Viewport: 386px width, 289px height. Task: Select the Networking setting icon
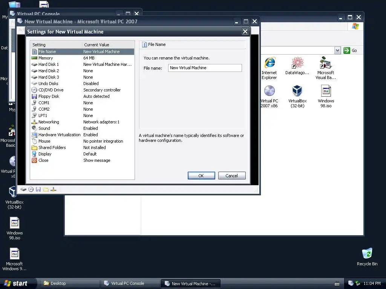click(34, 122)
